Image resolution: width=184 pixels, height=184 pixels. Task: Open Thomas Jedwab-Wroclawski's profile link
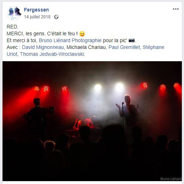coord(52,54)
